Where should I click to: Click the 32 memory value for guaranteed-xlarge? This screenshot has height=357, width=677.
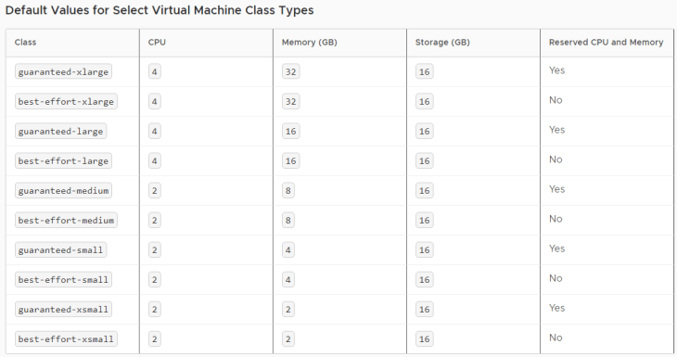[x=290, y=71]
